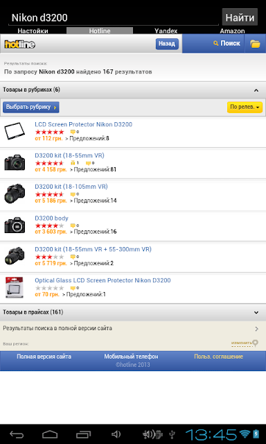266x444 pixels.
Task: Select the Hotline tab
Action: click(100, 31)
